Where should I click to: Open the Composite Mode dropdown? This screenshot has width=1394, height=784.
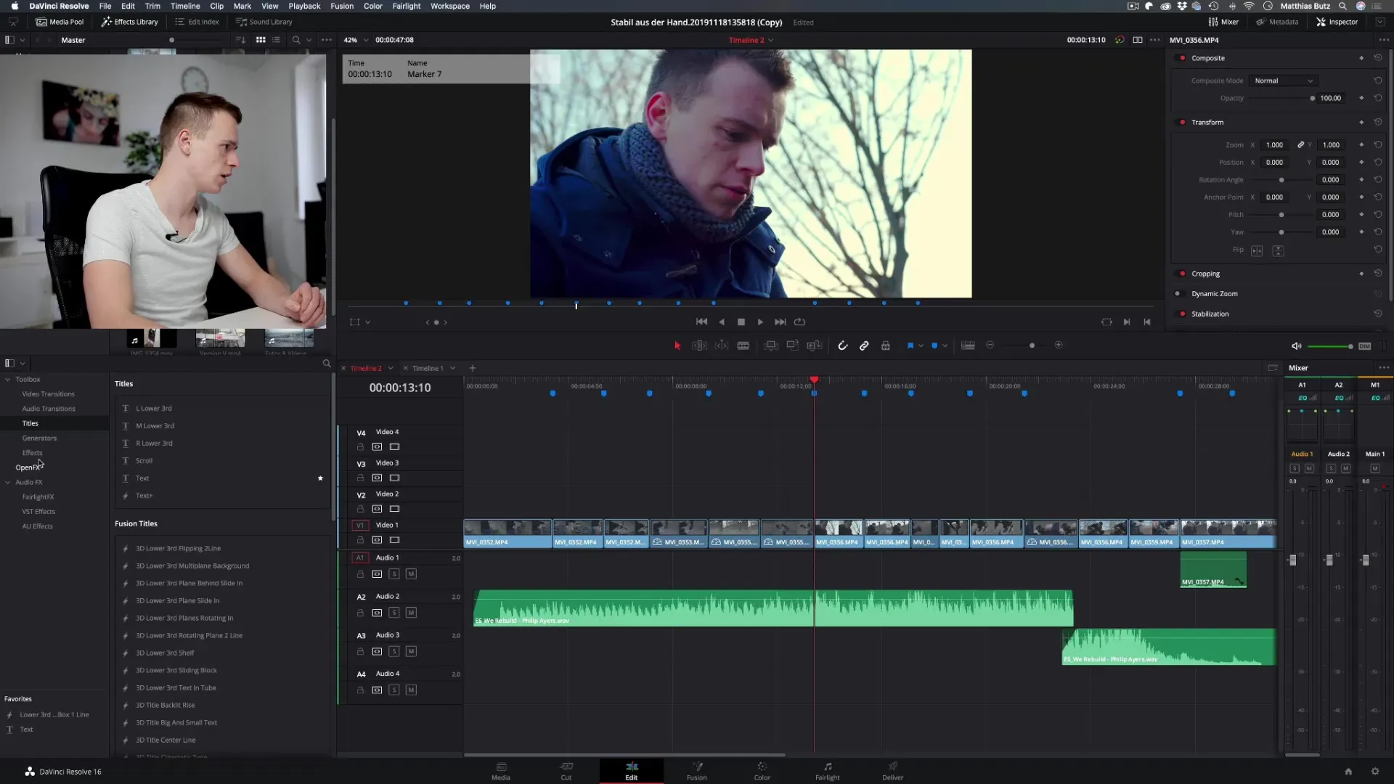coord(1283,81)
